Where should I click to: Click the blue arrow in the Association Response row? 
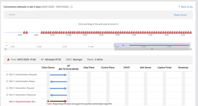59,95
